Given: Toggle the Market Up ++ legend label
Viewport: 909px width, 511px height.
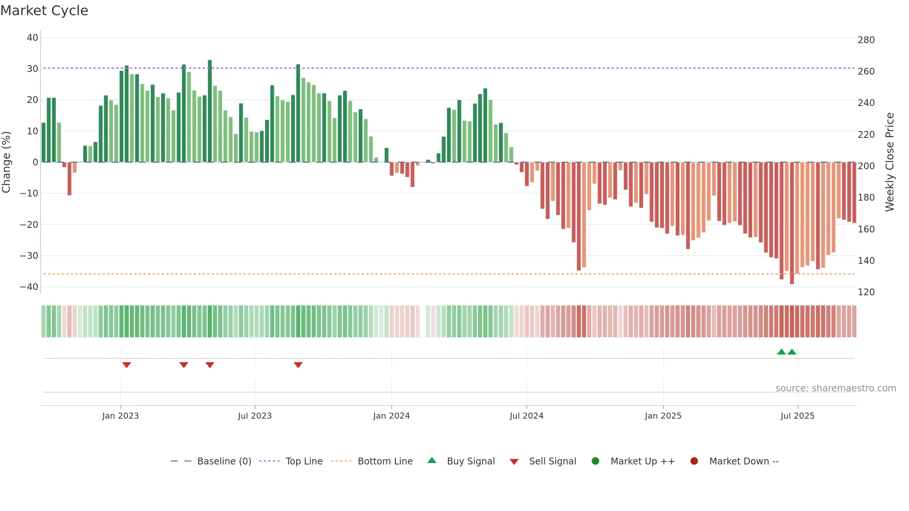Looking at the screenshot, I should tap(643, 461).
